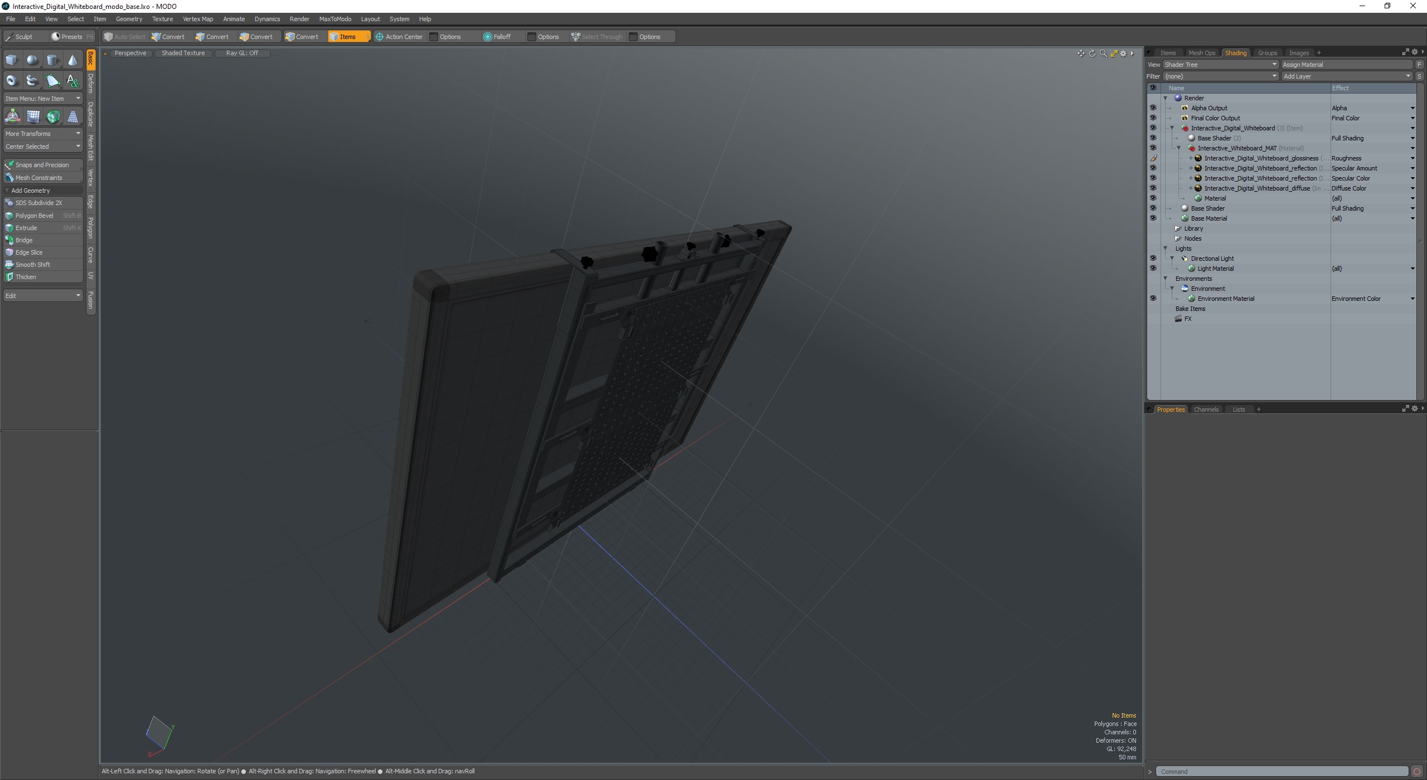This screenshot has width=1427, height=780.
Task: Click the record circle beside Command field
Action: tap(1416, 772)
